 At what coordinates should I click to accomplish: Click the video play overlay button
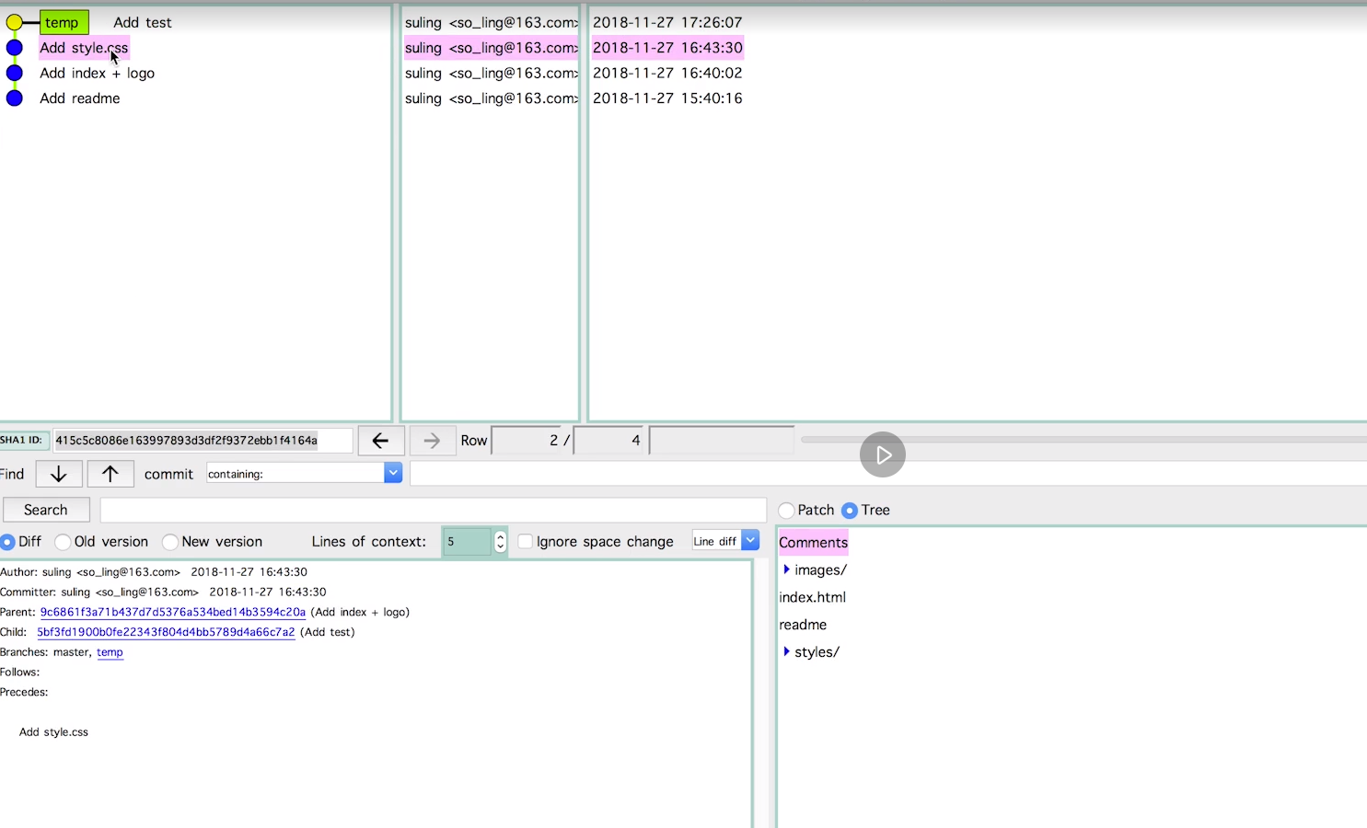click(883, 454)
